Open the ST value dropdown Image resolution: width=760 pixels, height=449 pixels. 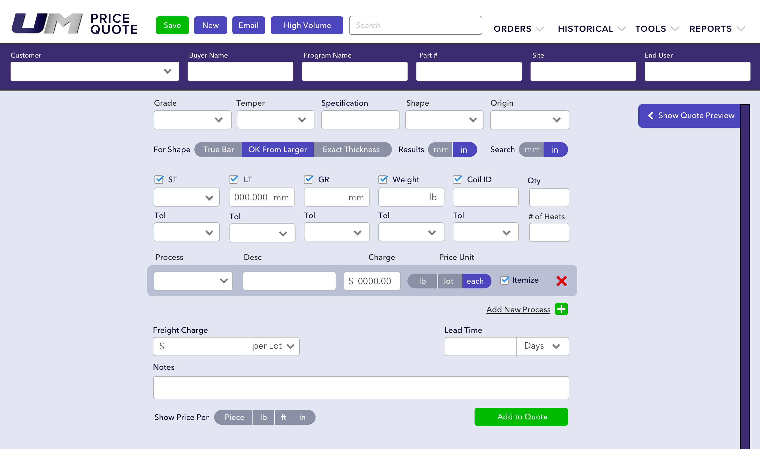(x=187, y=197)
